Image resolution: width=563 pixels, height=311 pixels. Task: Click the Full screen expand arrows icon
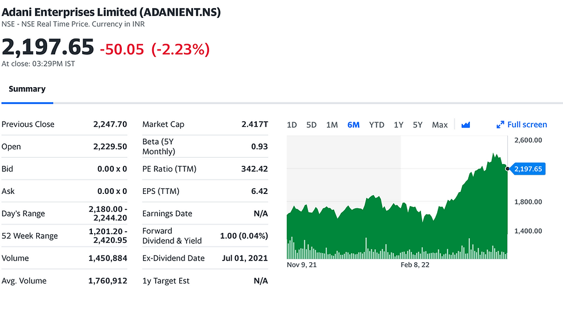pyautogui.click(x=500, y=125)
